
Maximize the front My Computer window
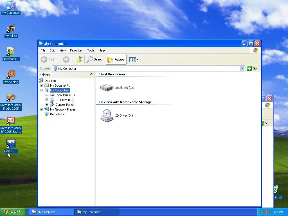click(x=251, y=44)
